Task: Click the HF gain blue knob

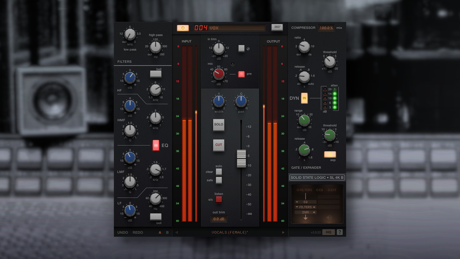Action: 130,78
